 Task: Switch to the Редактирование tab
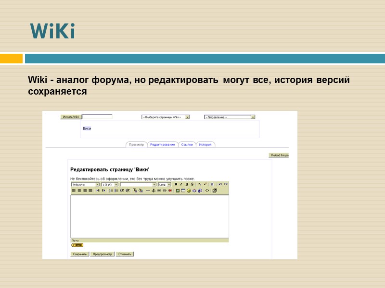(163, 145)
